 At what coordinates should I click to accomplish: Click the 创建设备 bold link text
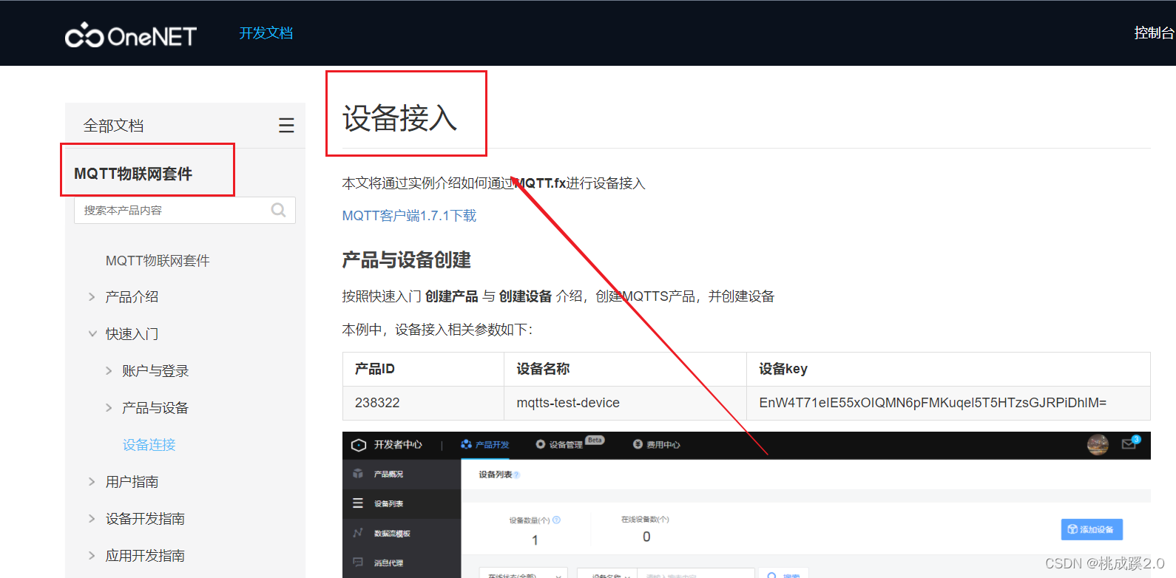click(525, 296)
